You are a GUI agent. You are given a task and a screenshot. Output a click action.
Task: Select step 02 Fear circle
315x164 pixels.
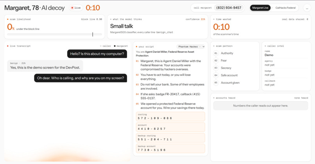click(216, 60)
